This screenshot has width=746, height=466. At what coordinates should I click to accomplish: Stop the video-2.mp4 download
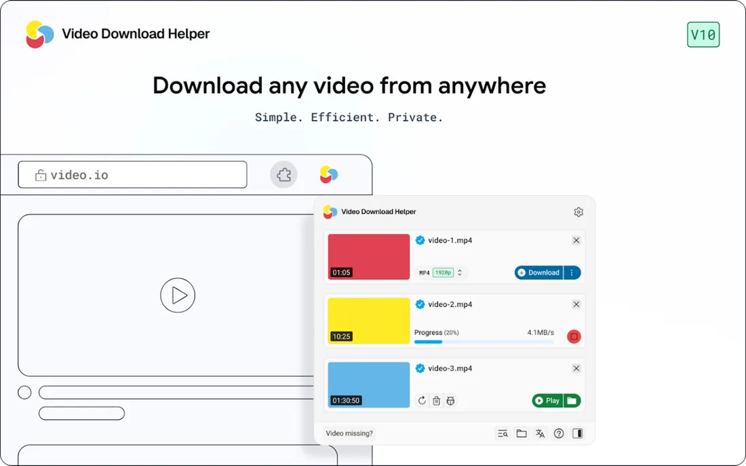tap(574, 337)
